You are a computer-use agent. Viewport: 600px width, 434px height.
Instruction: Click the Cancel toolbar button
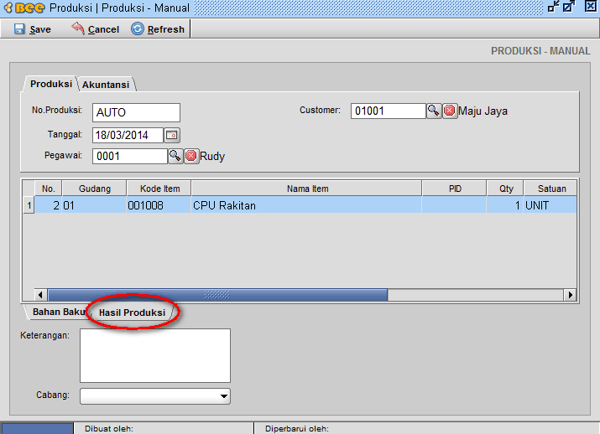tap(96, 29)
